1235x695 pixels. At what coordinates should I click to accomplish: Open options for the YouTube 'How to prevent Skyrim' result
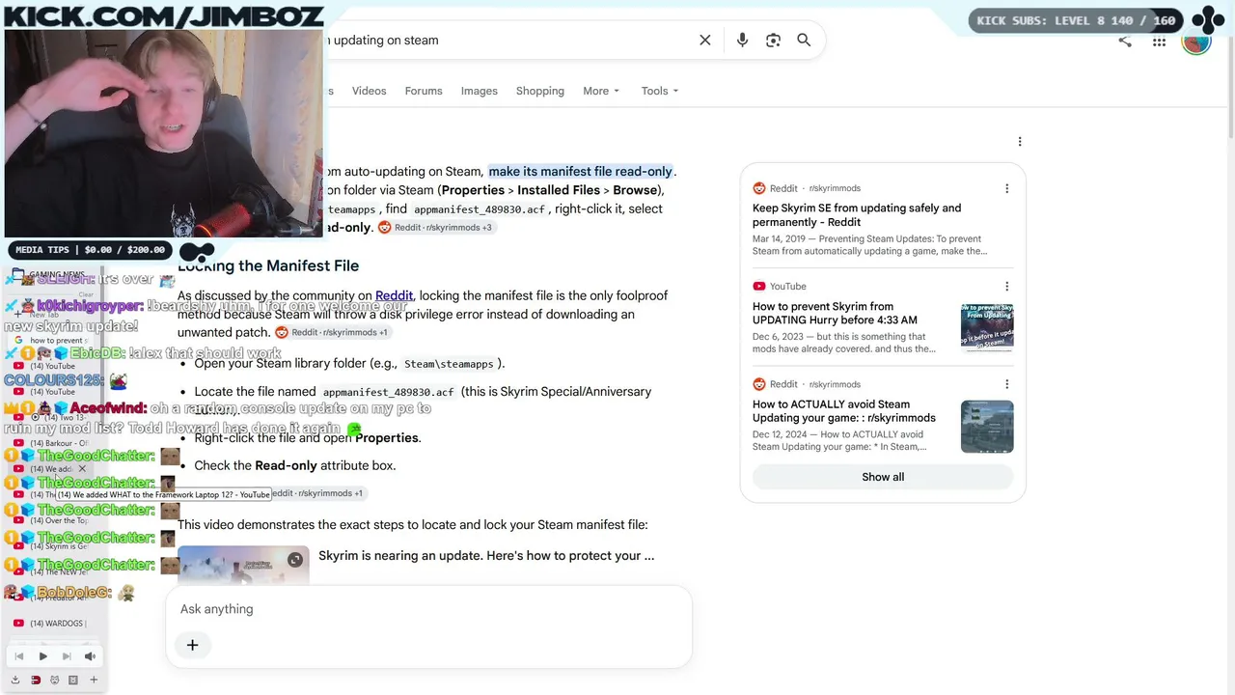[1007, 287]
